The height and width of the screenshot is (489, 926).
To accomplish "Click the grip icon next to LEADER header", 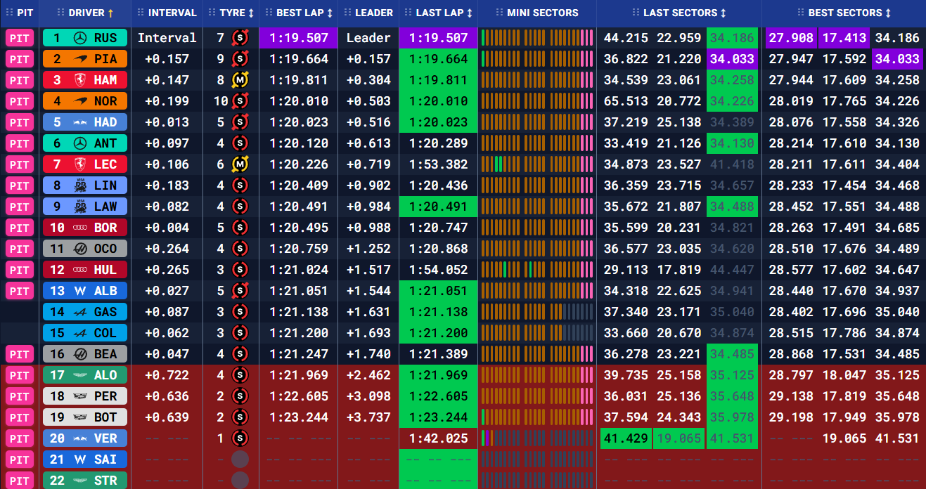I will (x=347, y=13).
